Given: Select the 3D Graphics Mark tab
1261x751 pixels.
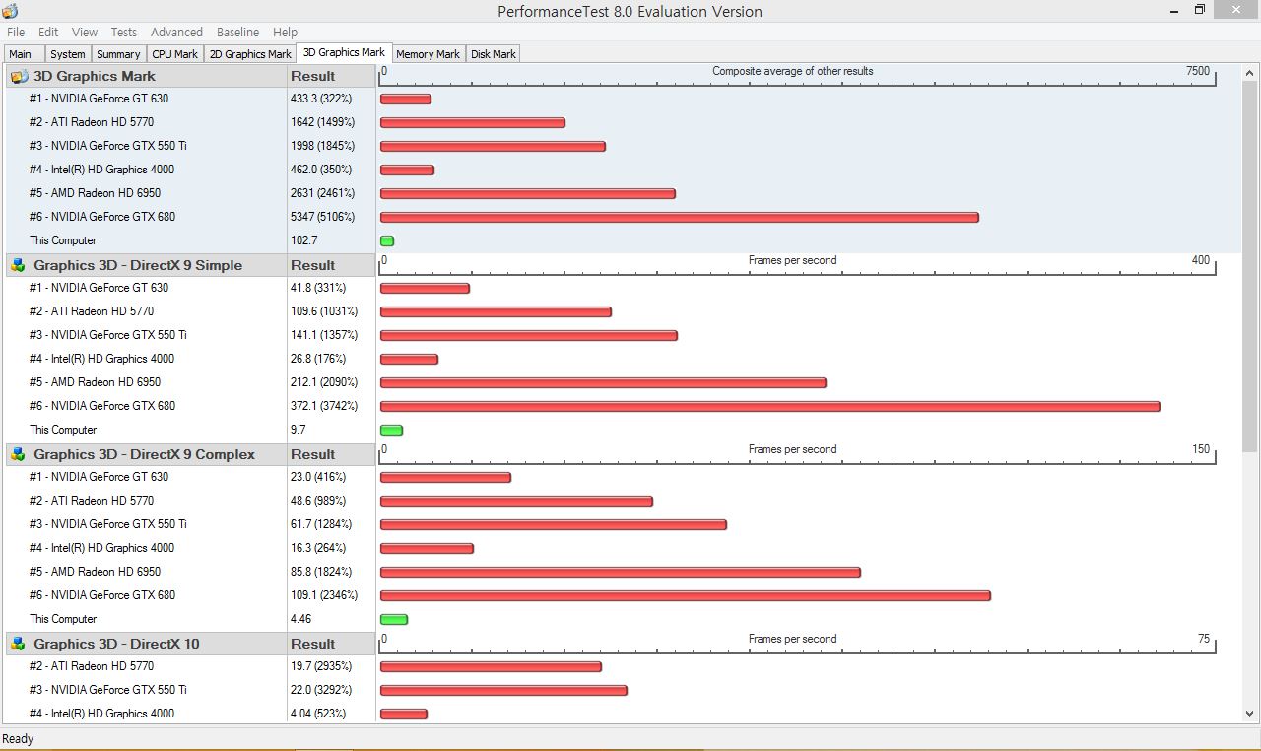Looking at the screenshot, I should (344, 53).
